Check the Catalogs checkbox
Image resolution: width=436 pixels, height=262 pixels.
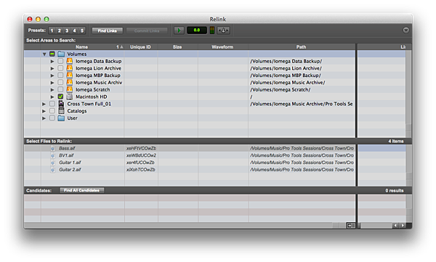tap(52, 111)
